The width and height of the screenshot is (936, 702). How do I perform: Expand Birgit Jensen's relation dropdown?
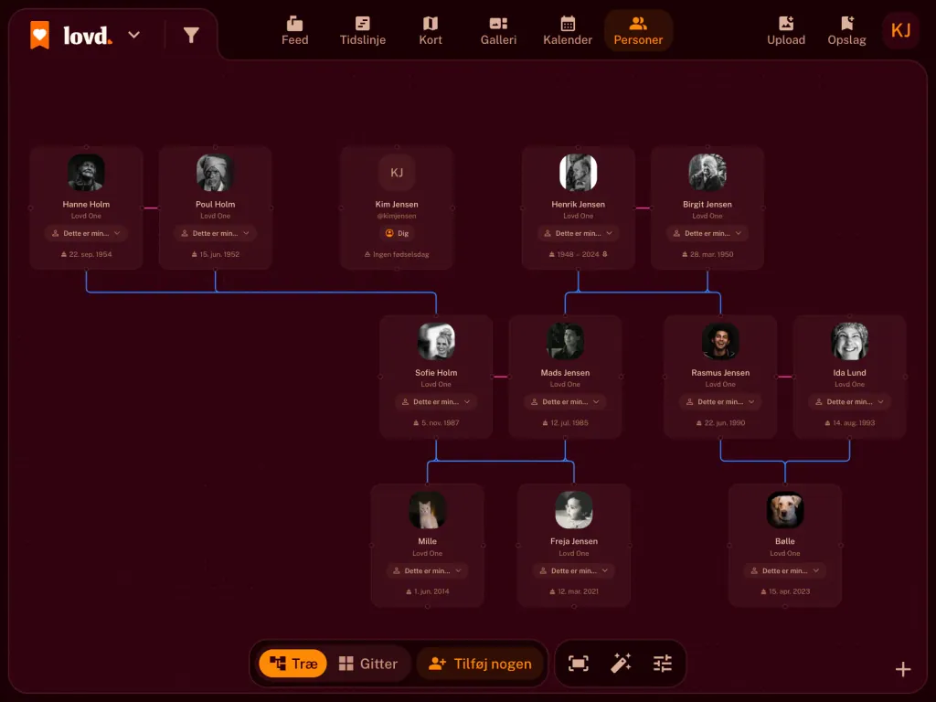[707, 233]
